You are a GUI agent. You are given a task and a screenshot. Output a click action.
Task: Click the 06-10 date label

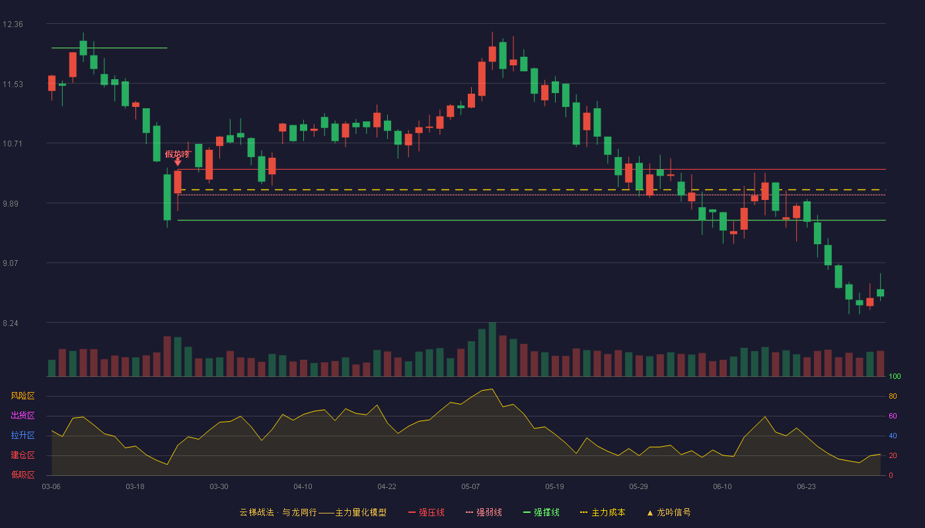click(722, 486)
